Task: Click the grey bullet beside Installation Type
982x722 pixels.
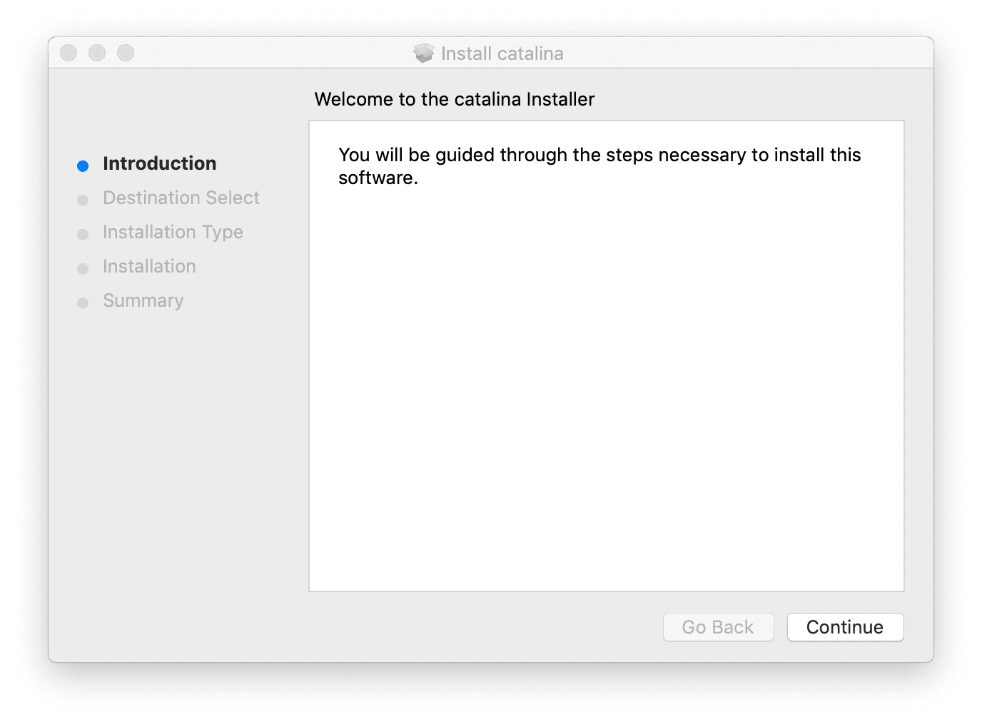Action: [x=83, y=235]
